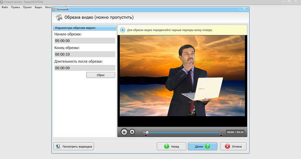
Task: Click the right black trim marker
Action: [221, 135]
